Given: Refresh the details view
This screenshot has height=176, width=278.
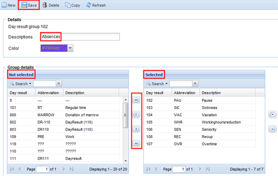Looking at the screenshot, I should [96, 5].
